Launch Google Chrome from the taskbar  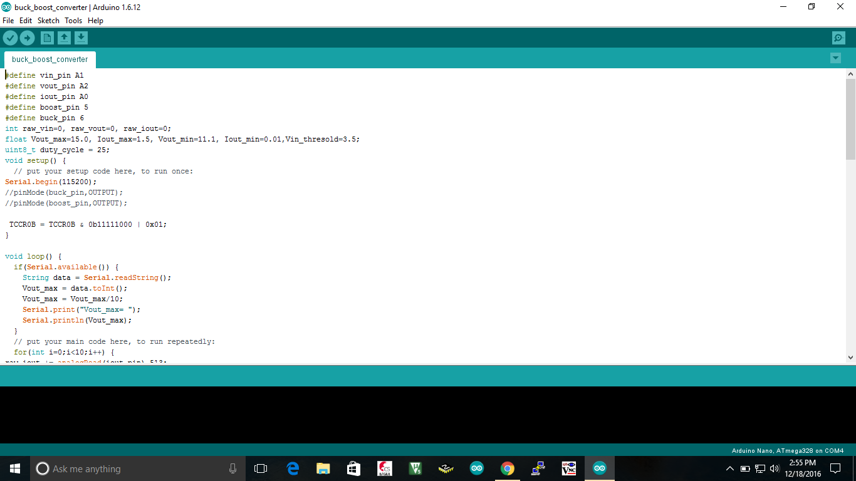click(x=507, y=468)
